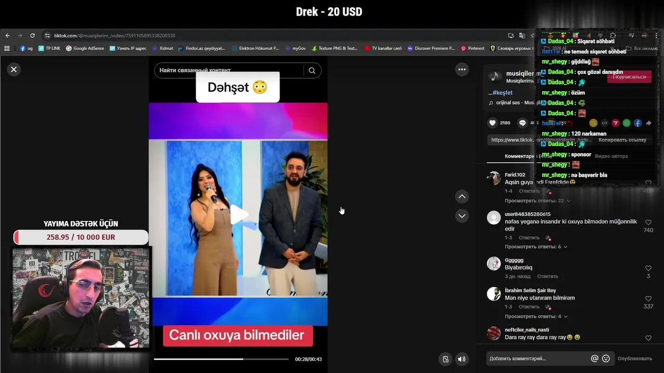Open Findoc.az qeydiyyat bookmark
The image size is (664, 373).
click(201, 48)
